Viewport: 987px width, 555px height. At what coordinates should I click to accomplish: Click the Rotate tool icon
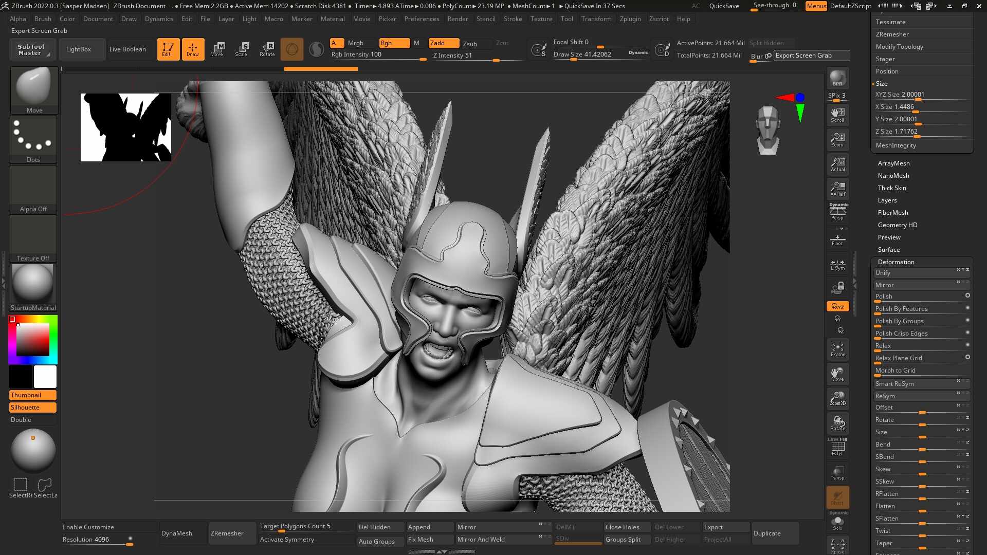(267, 47)
